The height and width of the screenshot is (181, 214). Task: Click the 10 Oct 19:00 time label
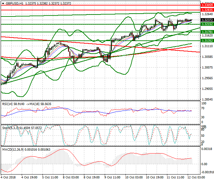[x=155, y=177]
